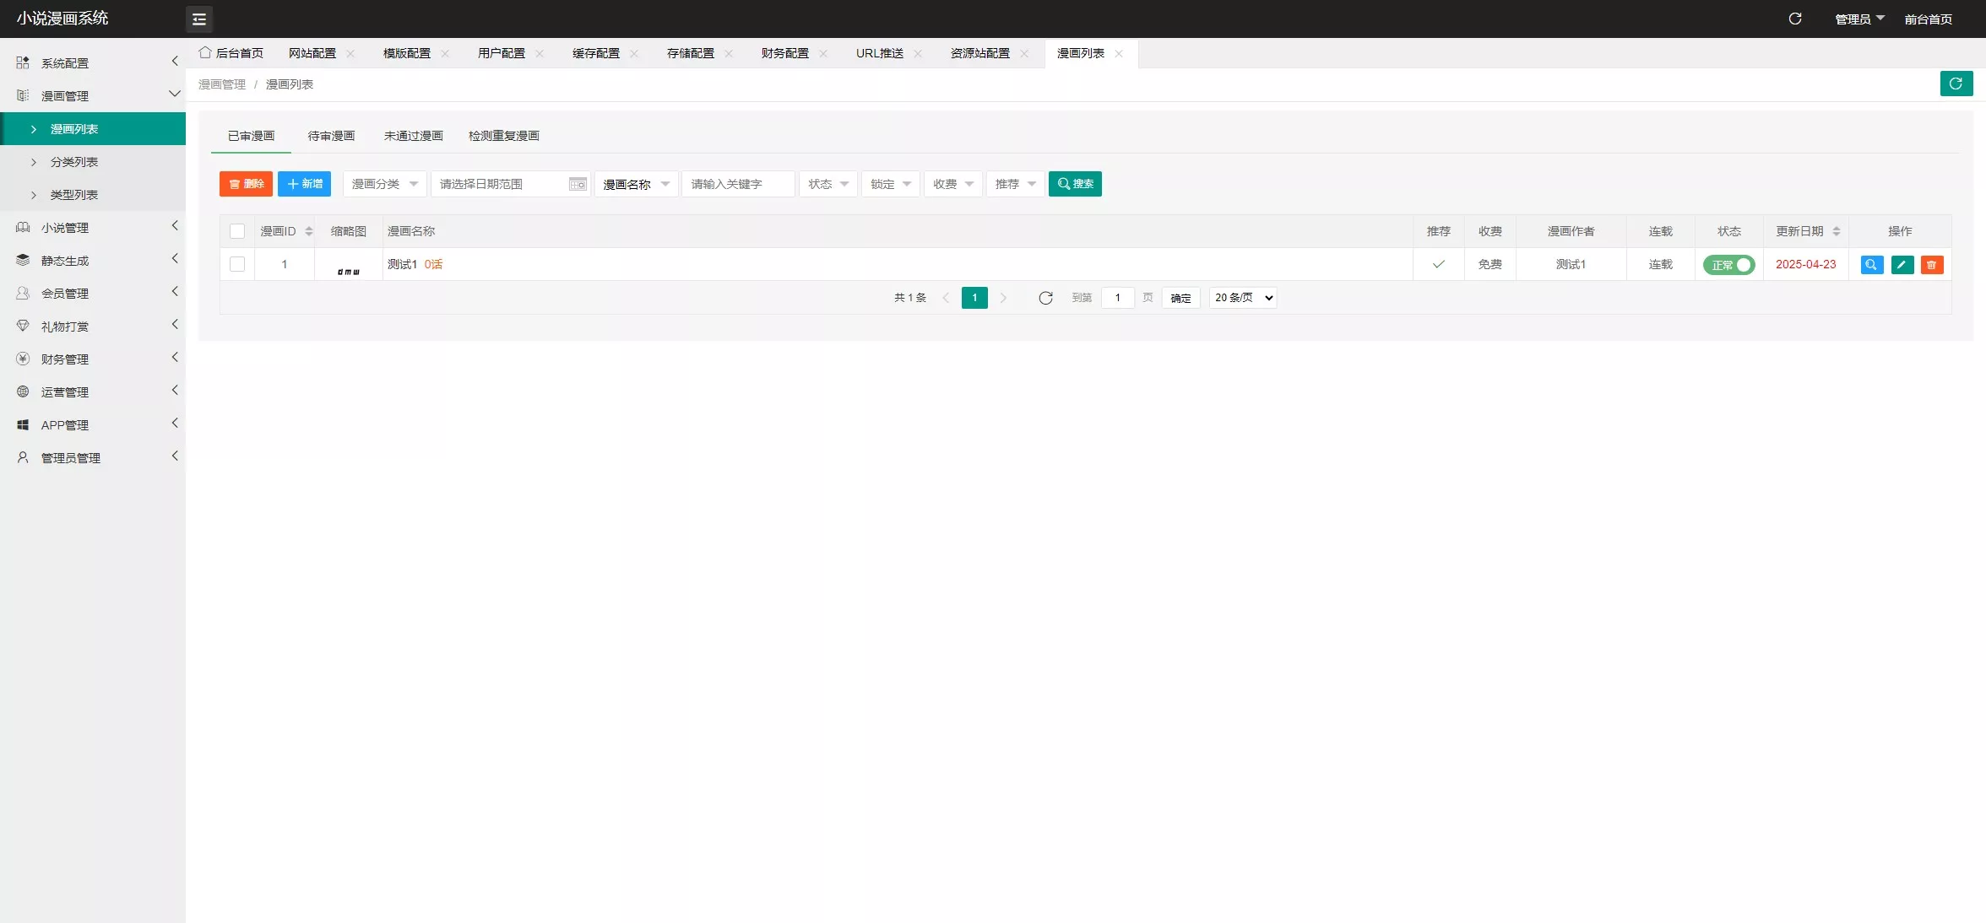Close the 资源站配置 tab

pos(1024,53)
